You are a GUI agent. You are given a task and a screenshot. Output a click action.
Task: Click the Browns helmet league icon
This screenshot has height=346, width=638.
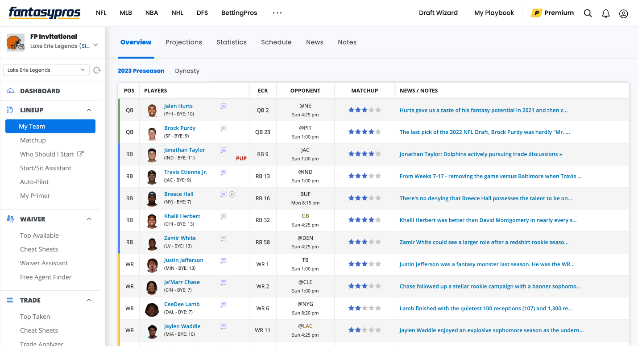16,42
